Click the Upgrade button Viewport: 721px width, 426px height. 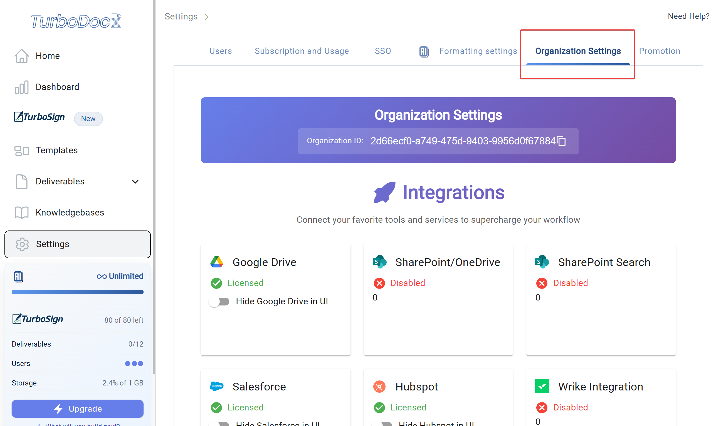click(78, 409)
